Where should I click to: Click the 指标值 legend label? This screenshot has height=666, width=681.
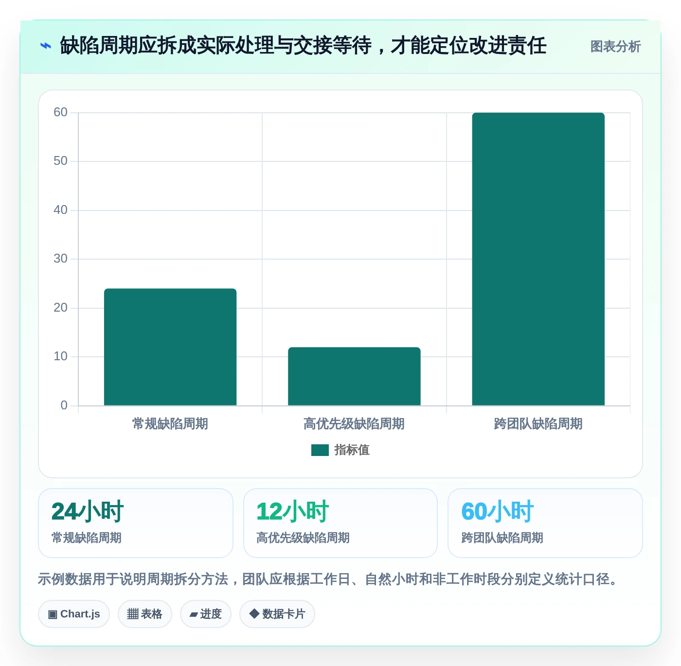tap(352, 450)
